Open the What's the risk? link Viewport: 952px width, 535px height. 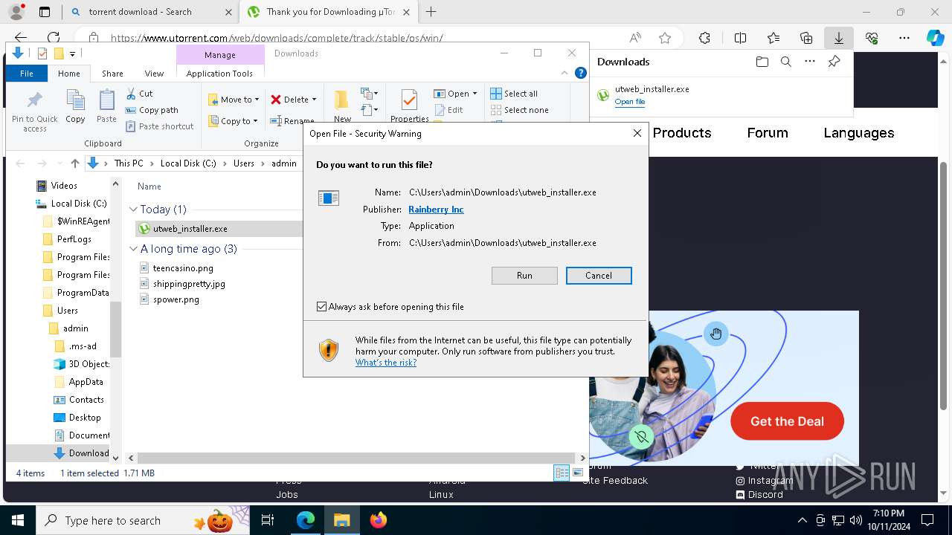coord(386,363)
